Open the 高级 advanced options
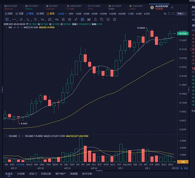 pyautogui.click(x=40, y=14)
